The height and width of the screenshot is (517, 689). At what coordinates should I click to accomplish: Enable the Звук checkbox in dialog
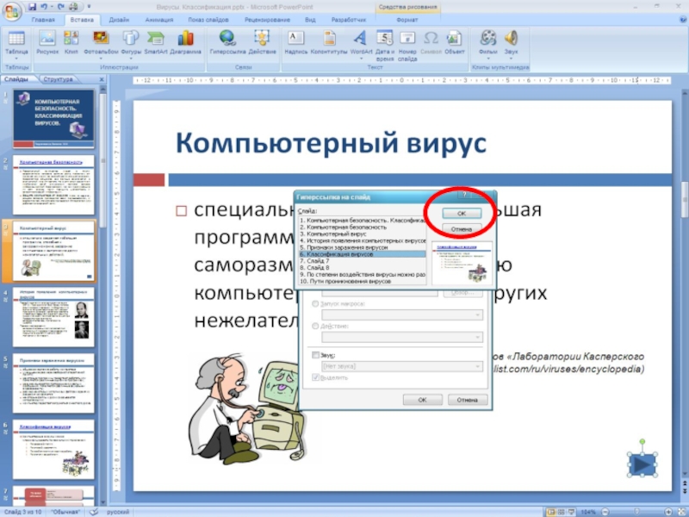(315, 354)
